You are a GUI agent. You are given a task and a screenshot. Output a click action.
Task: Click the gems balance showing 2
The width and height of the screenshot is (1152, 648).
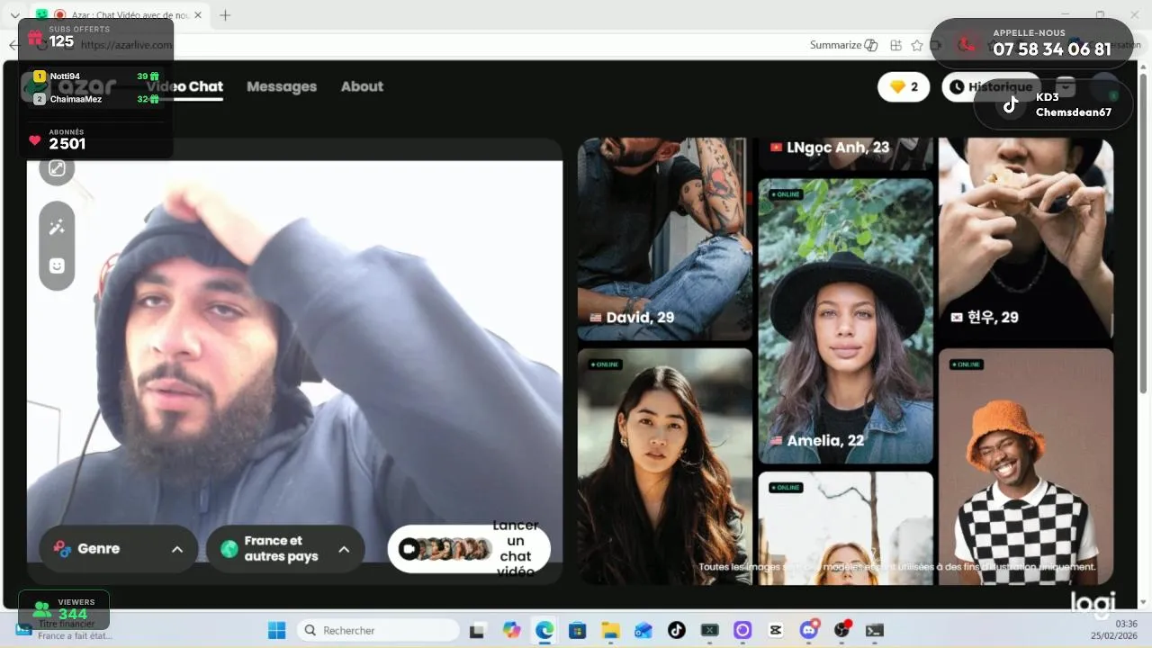click(x=904, y=86)
